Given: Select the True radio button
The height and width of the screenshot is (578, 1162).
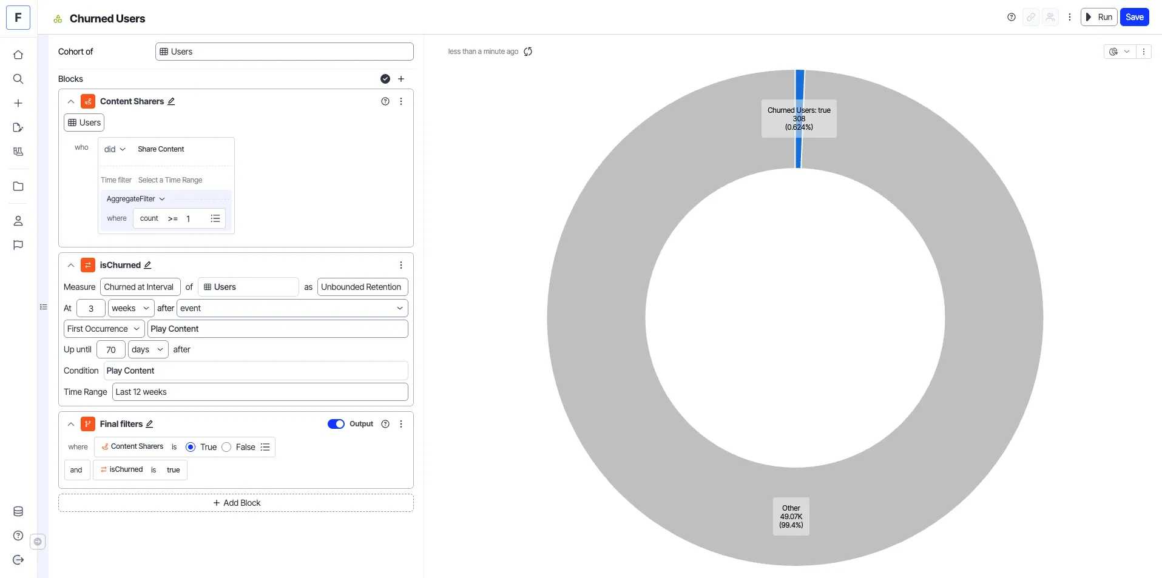Looking at the screenshot, I should click(191, 447).
